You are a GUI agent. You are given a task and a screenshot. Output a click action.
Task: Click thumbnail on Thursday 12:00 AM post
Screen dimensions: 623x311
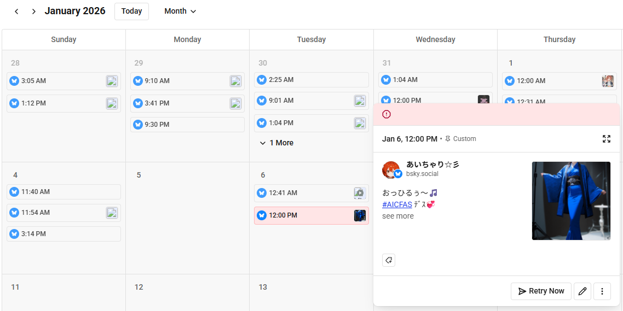(x=607, y=81)
